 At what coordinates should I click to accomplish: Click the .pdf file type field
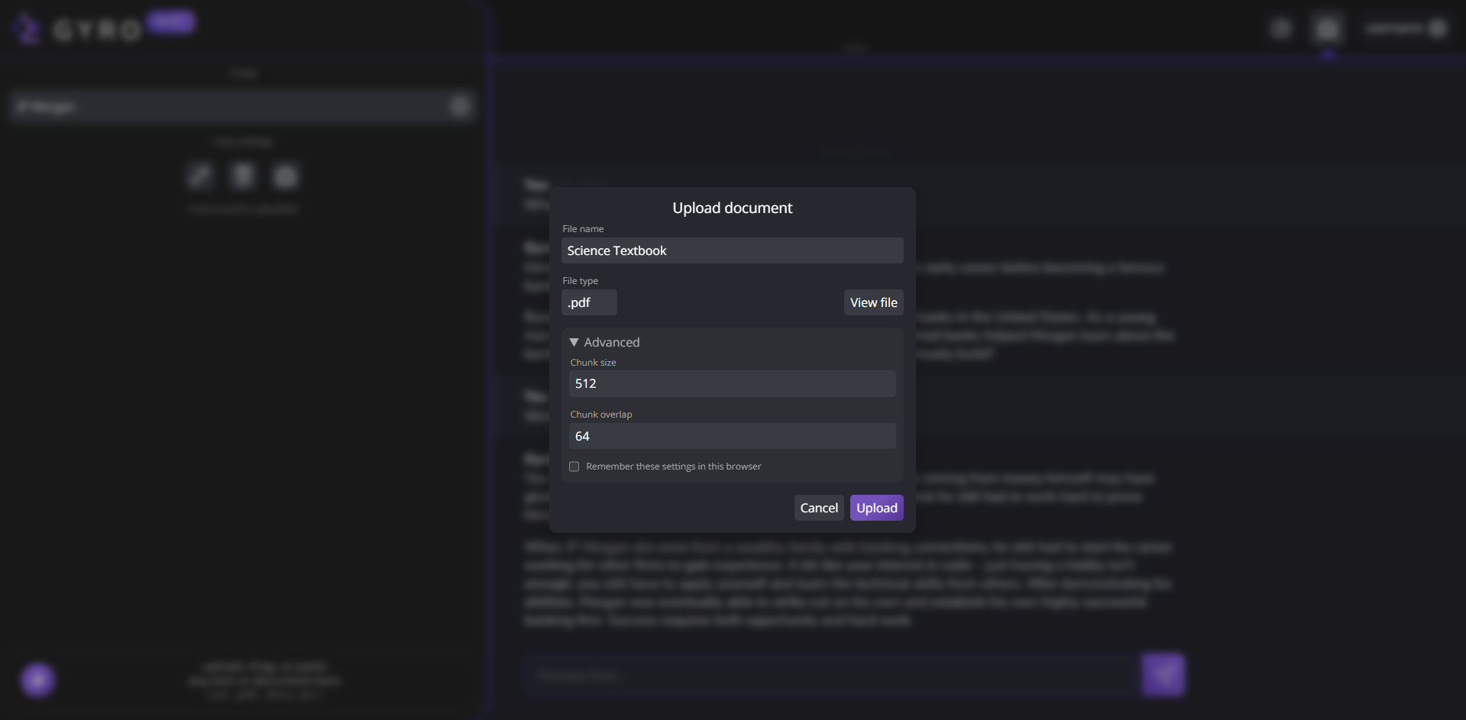tap(588, 302)
